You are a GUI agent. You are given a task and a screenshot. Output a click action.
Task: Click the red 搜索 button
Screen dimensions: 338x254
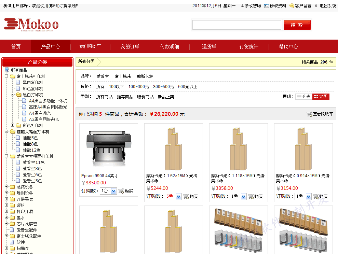click(297, 25)
